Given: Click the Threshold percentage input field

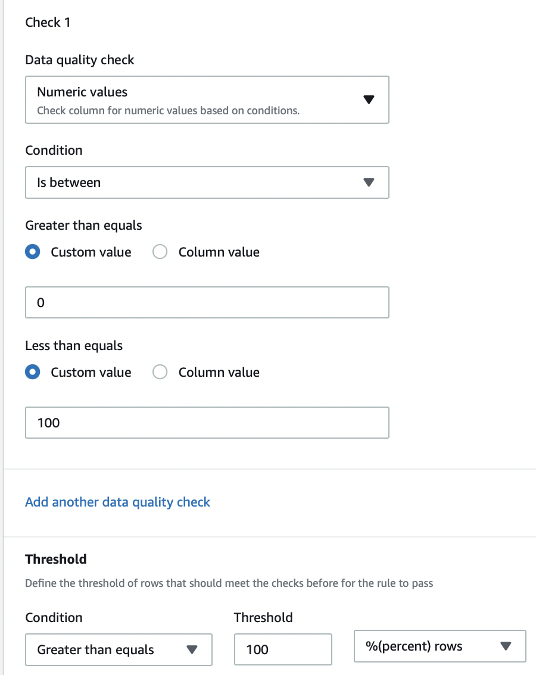Looking at the screenshot, I should coord(282,649).
